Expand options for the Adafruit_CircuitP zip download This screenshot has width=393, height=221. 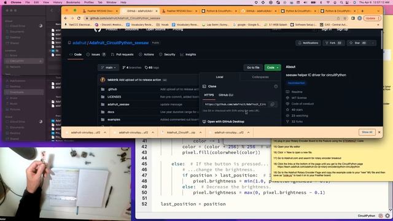[x=200, y=133]
